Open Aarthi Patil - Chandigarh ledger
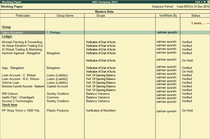210x139 pixels. 18,97
